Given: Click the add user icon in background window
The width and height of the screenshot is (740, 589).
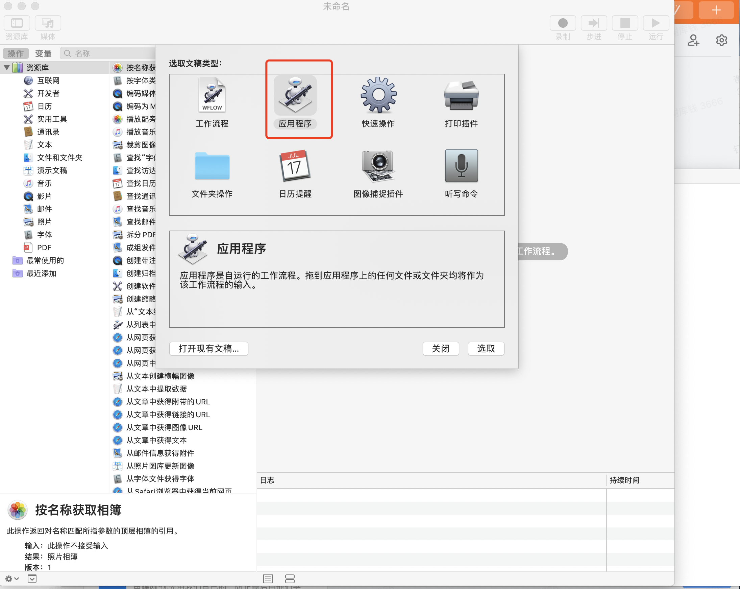Looking at the screenshot, I should (693, 41).
